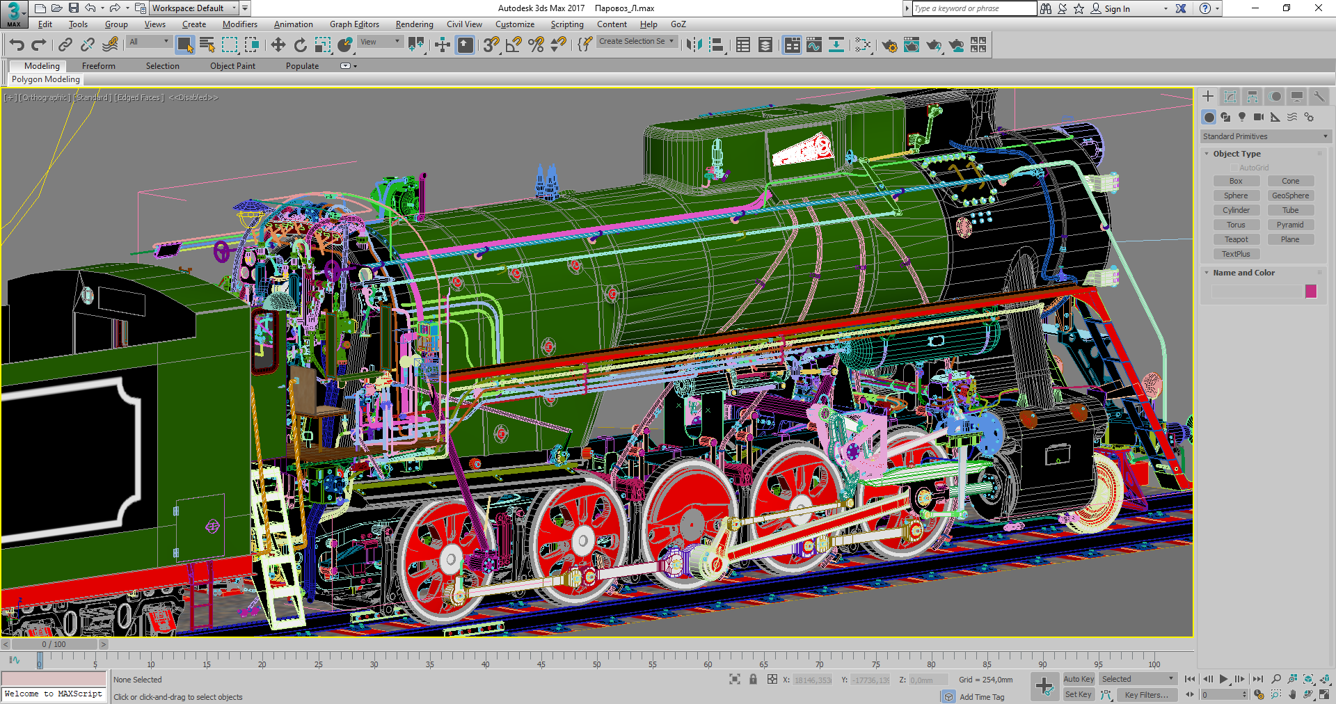Image resolution: width=1336 pixels, height=704 pixels.
Task: Open the Scripting menu
Action: tap(567, 24)
